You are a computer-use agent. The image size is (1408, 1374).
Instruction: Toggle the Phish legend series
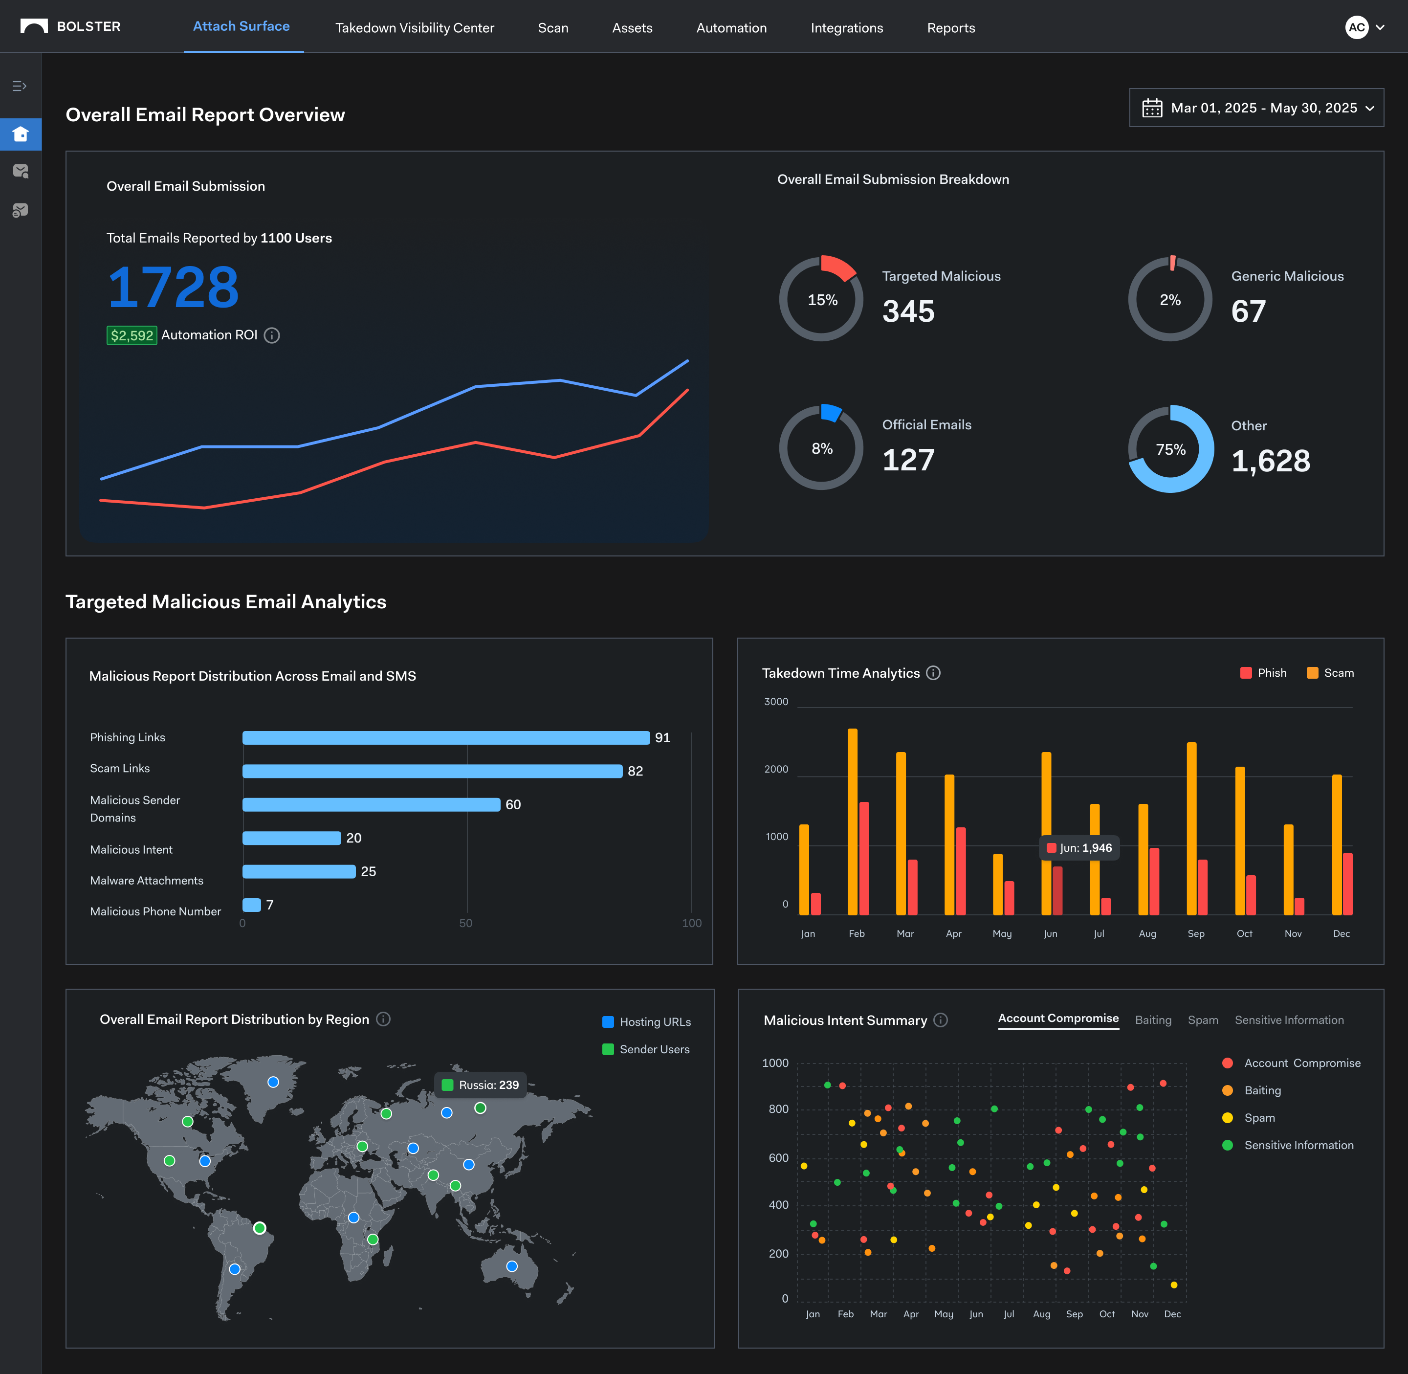tap(1263, 672)
